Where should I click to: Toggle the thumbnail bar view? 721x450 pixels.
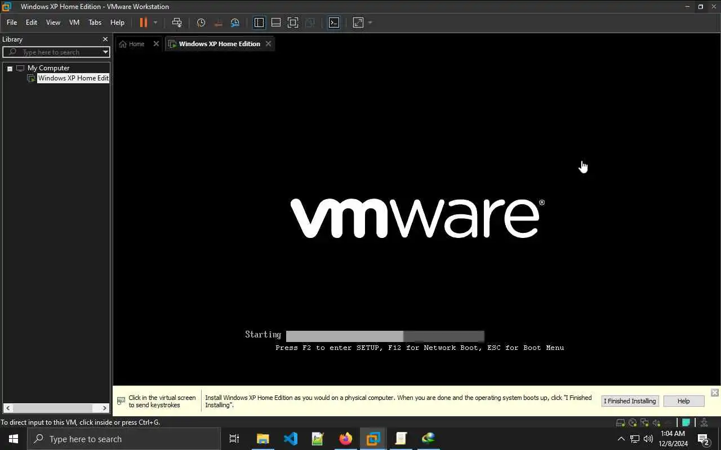[276, 22]
